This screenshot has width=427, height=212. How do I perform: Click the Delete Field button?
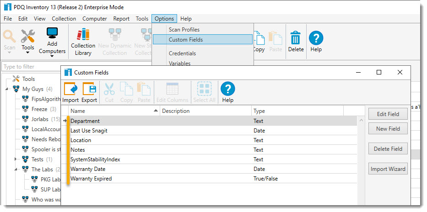click(388, 148)
